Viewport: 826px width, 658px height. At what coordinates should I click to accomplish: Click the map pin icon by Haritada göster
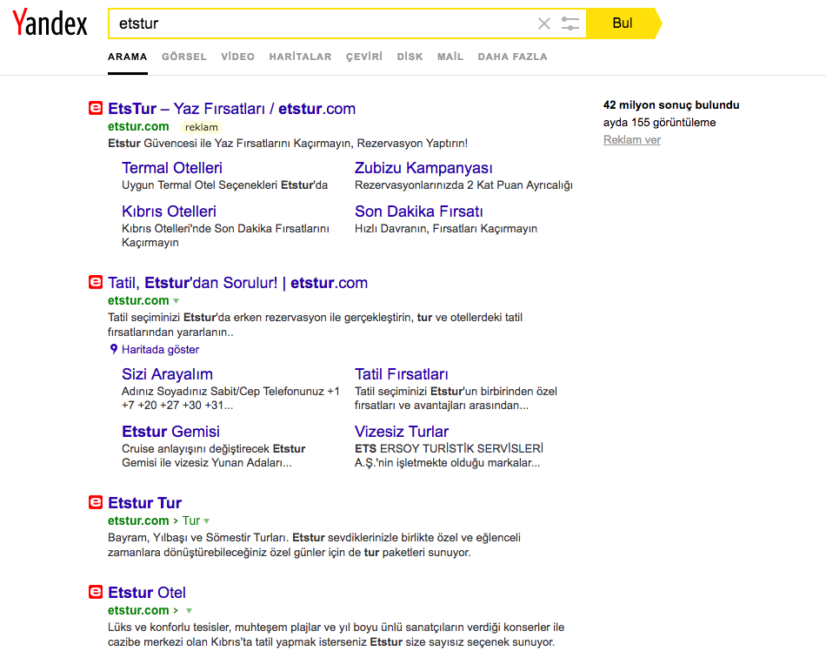[x=113, y=349]
